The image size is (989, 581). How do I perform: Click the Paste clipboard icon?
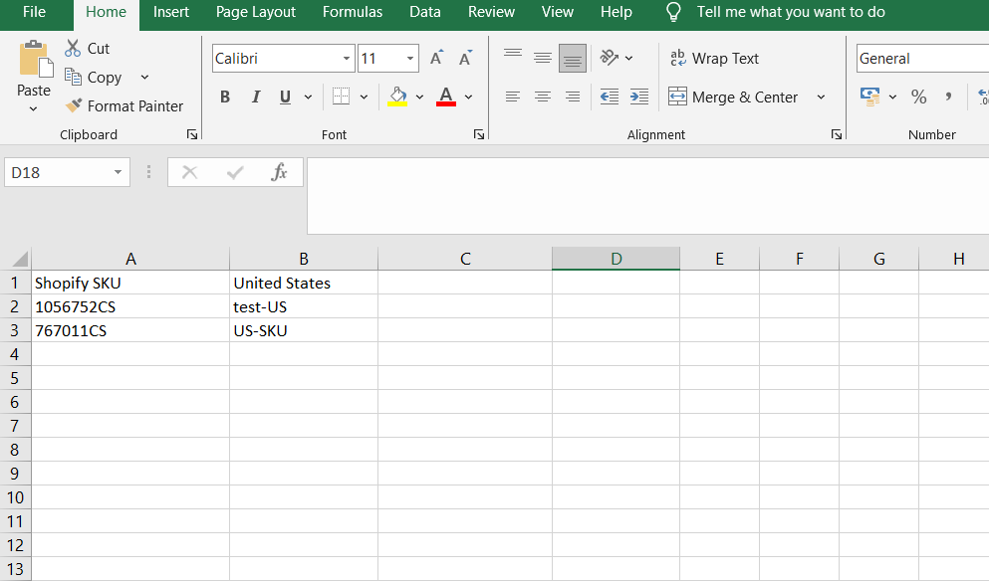click(35, 61)
